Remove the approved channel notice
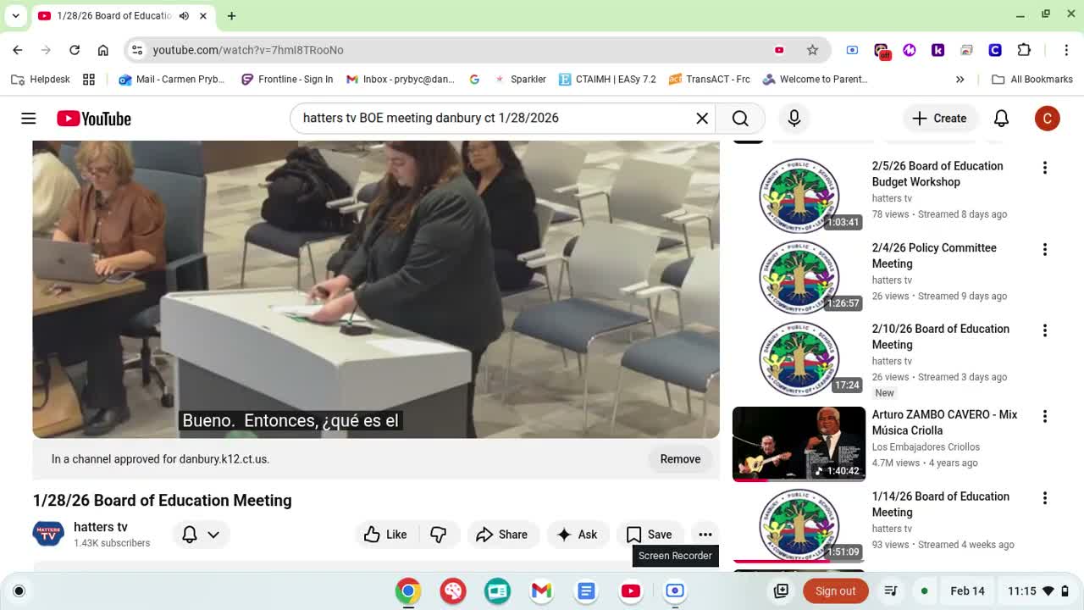The width and height of the screenshot is (1084, 610). 680,459
